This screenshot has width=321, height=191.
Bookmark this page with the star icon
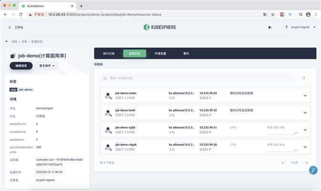coord(273,14)
